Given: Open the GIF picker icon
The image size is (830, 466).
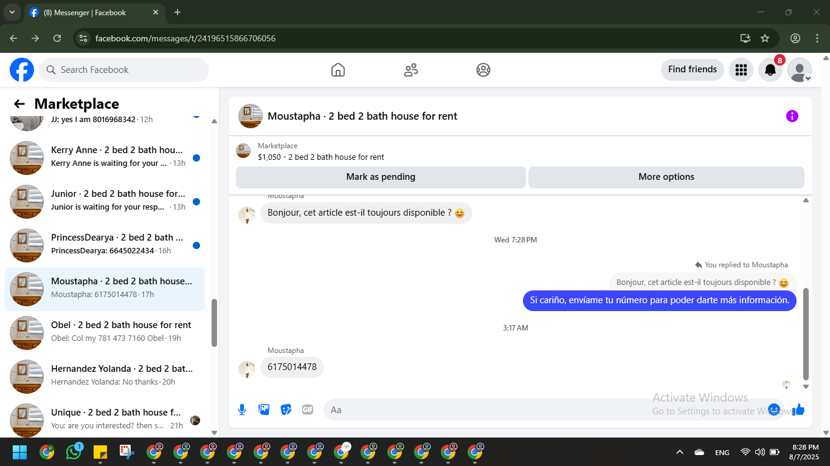Looking at the screenshot, I should click(x=308, y=409).
